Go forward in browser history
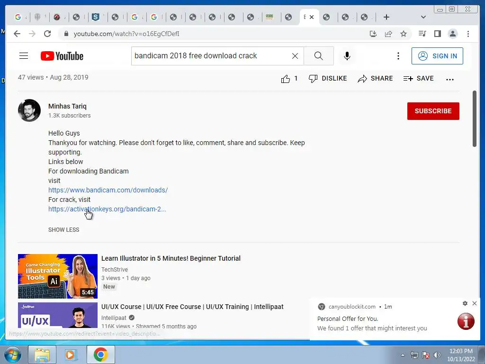This screenshot has width=485, height=364. (32, 34)
